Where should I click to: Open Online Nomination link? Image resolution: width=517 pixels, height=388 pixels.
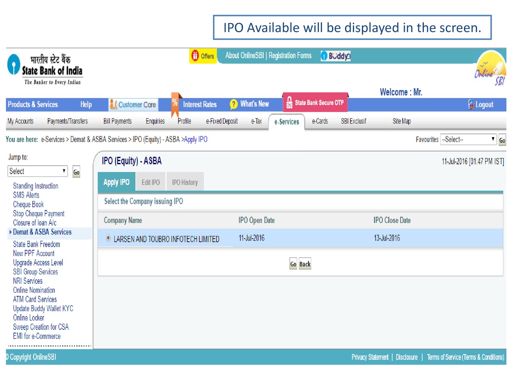(34, 290)
